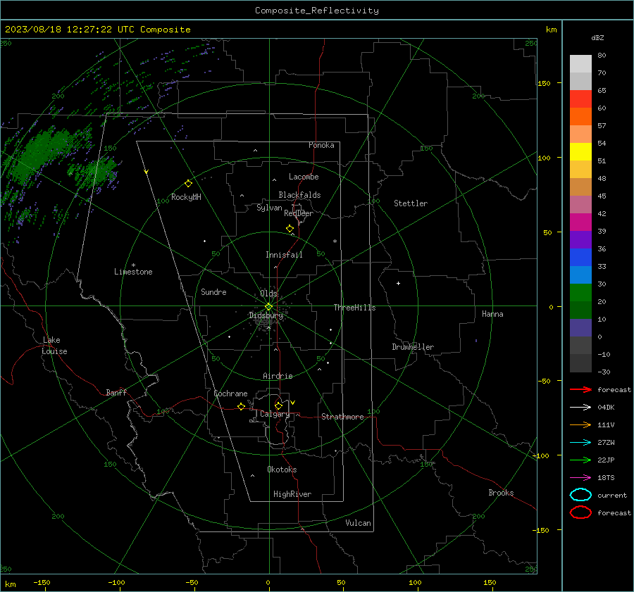
Task: Click the yellow diamond marker near RockyMH
Action: [188, 184]
